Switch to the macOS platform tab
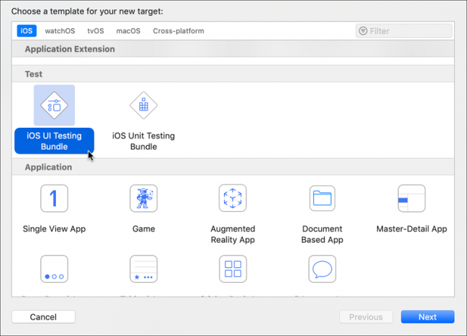The height and width of the screenshot is (336, 467). click(x=128, y=31)
